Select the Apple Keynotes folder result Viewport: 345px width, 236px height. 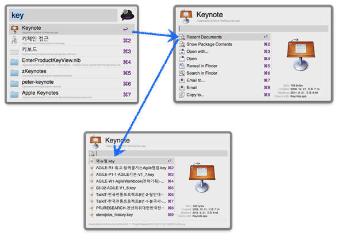(x=40, y=93)
